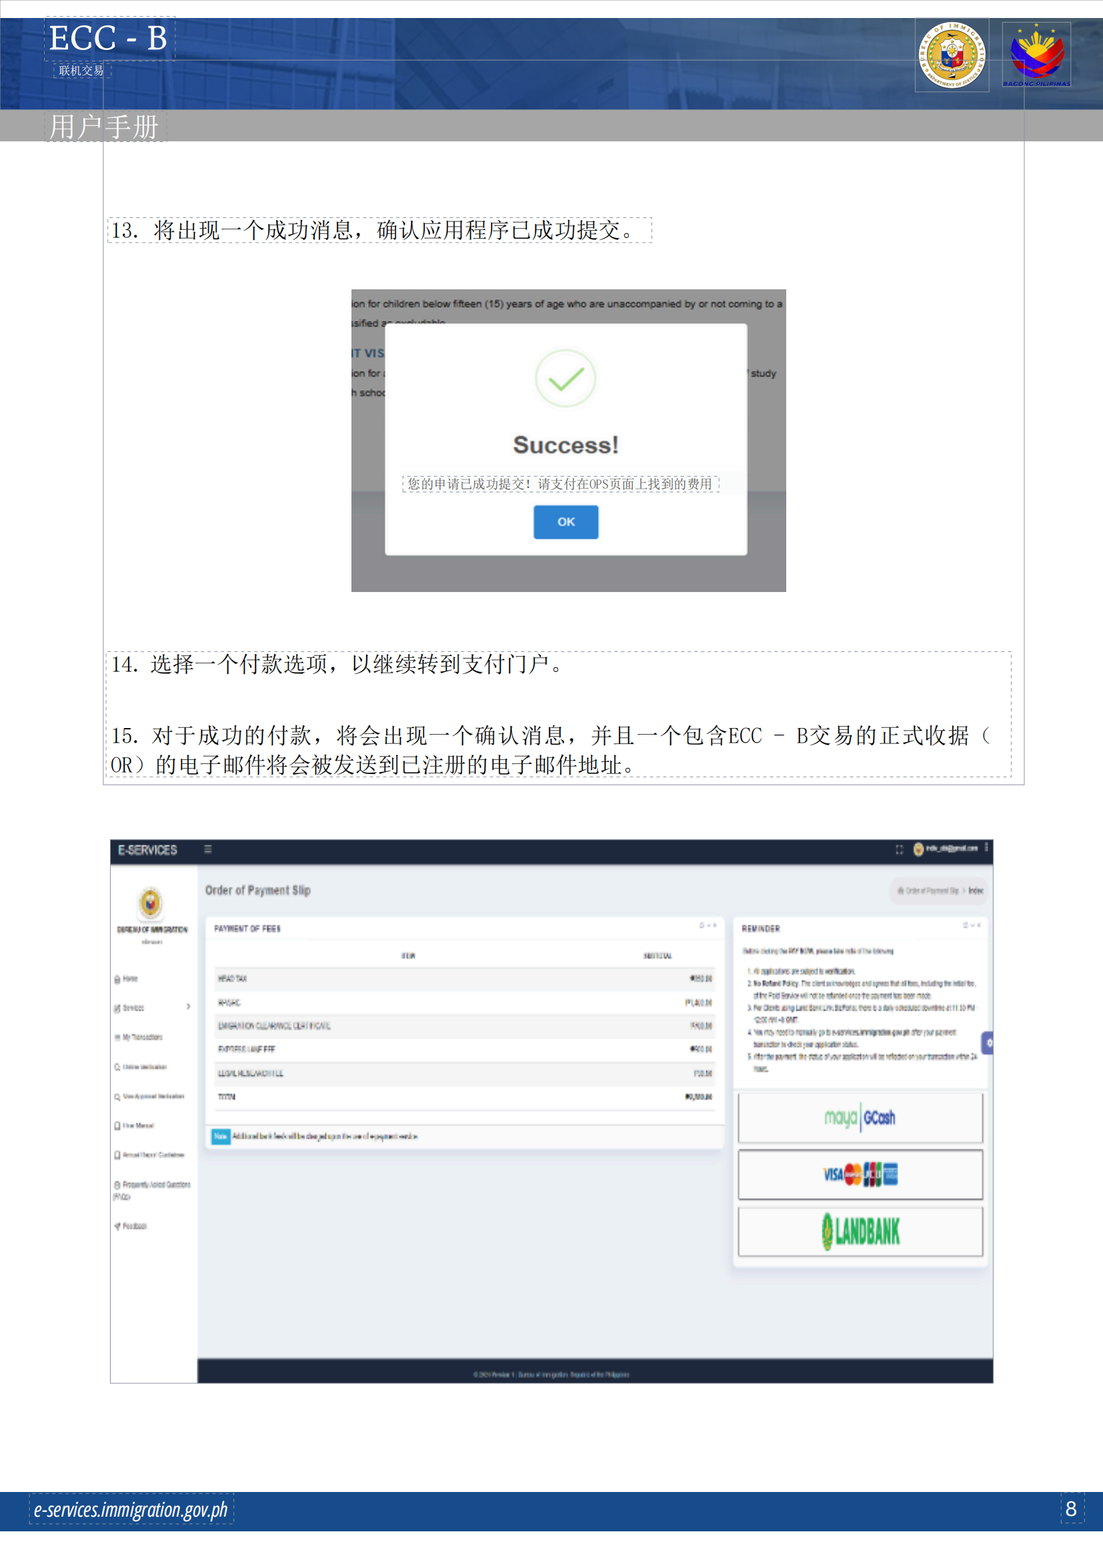Open Annual Report Guidelines in sidebar
The height and width of the screenshot is (1560, 1103).
click(149, 1155)
